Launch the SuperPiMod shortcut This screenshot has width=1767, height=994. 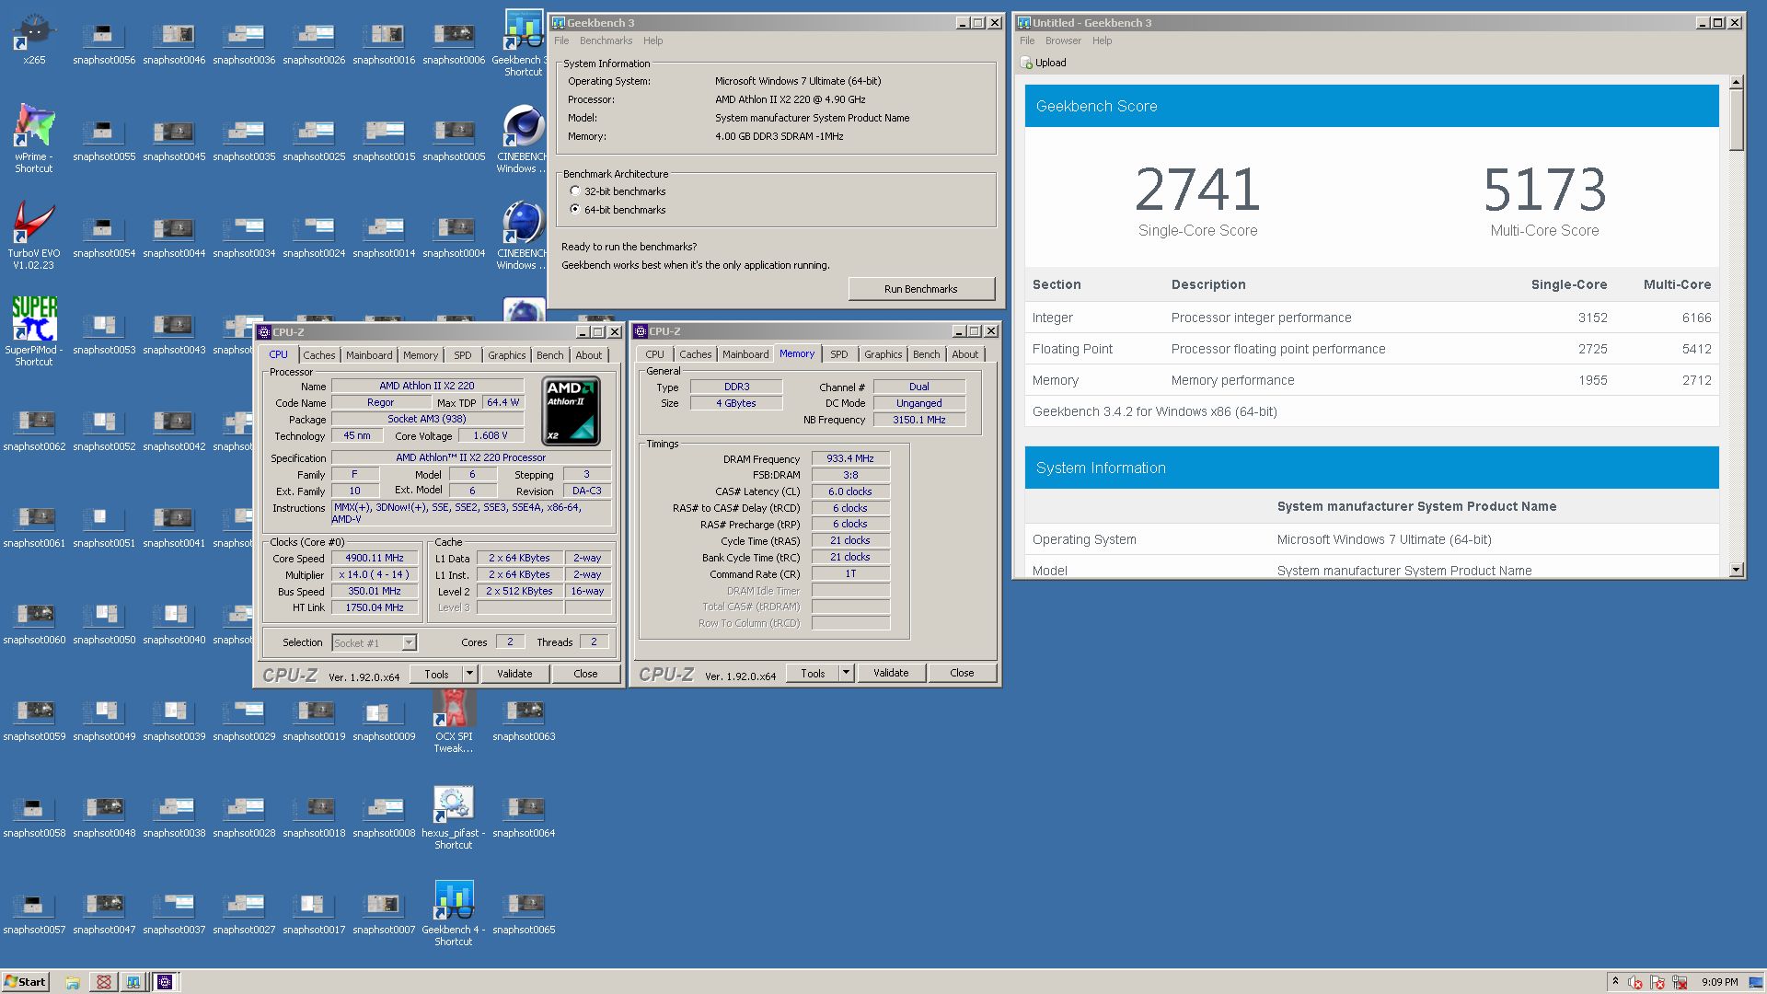[34, 331]
